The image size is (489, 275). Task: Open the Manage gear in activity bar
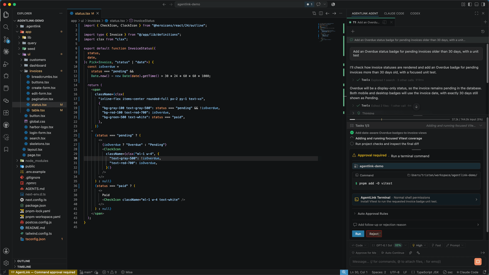tap(6, 263)
